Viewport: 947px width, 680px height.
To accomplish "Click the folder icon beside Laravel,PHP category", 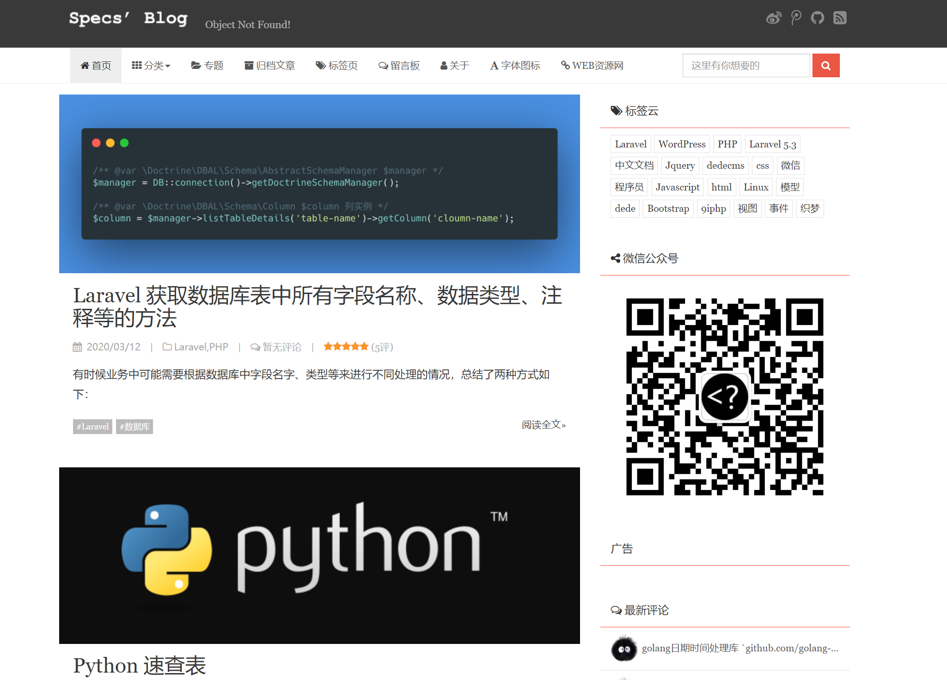I will [166, 347].
